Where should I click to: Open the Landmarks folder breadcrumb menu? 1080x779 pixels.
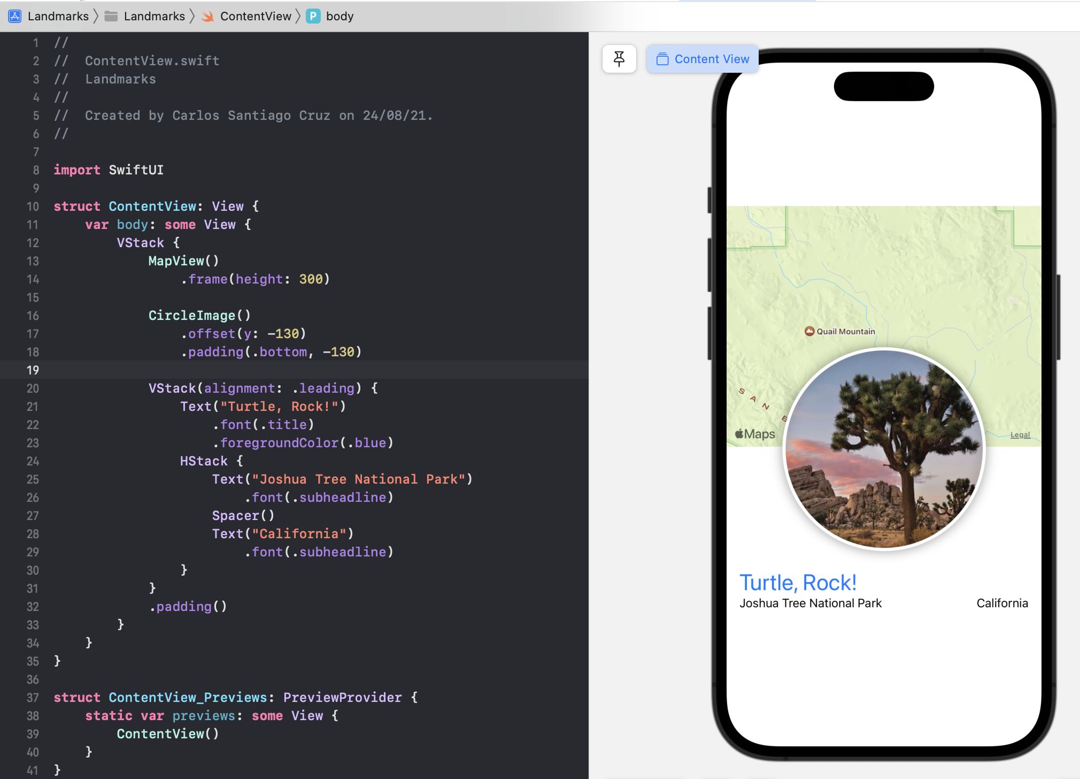point(154,16)
